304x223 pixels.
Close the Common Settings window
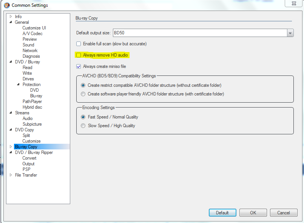coord(294,3)
